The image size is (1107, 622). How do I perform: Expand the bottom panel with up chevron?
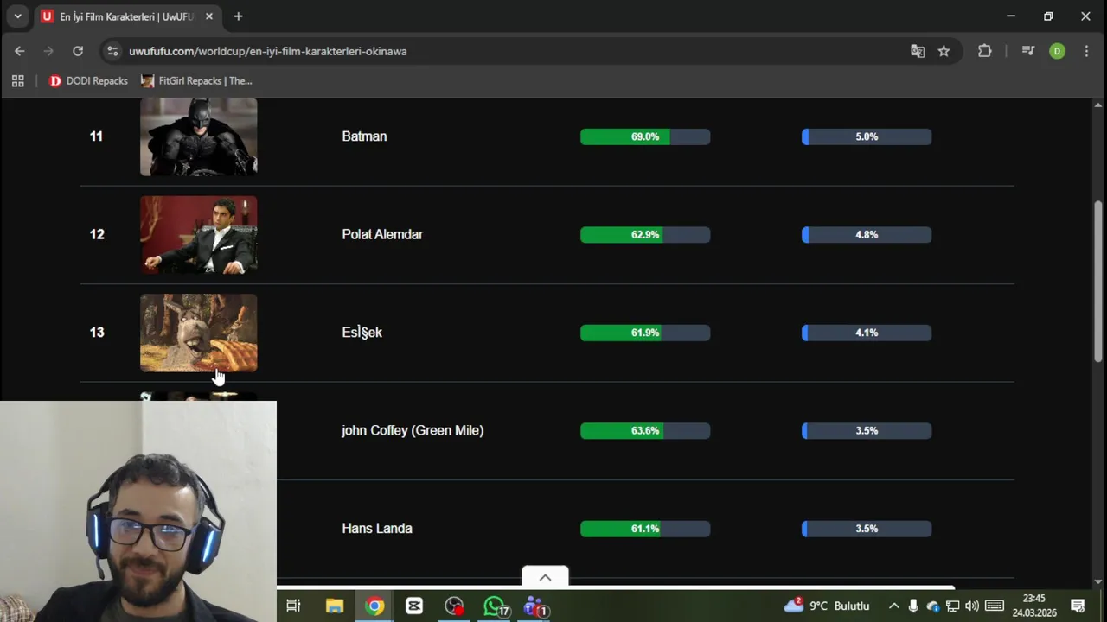click(545, 577)
